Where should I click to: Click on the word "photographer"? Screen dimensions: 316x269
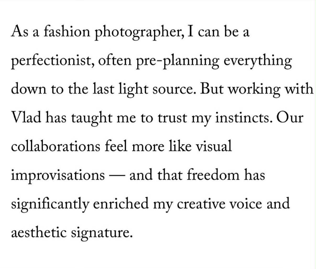pos(136,32)
